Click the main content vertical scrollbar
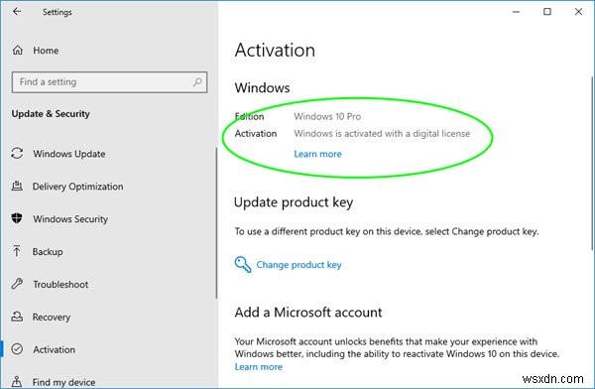 592,164
